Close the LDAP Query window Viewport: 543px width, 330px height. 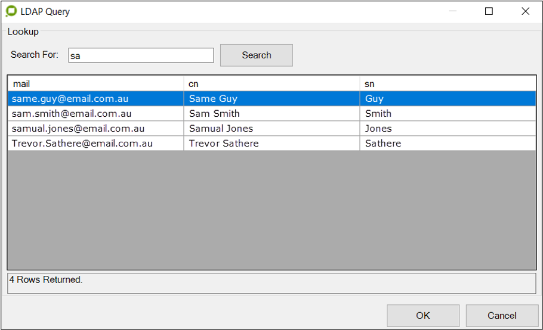525,11
